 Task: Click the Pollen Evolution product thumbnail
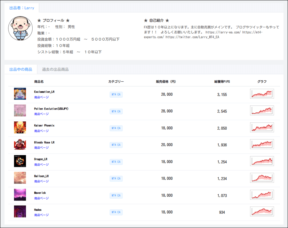[20, 110]
